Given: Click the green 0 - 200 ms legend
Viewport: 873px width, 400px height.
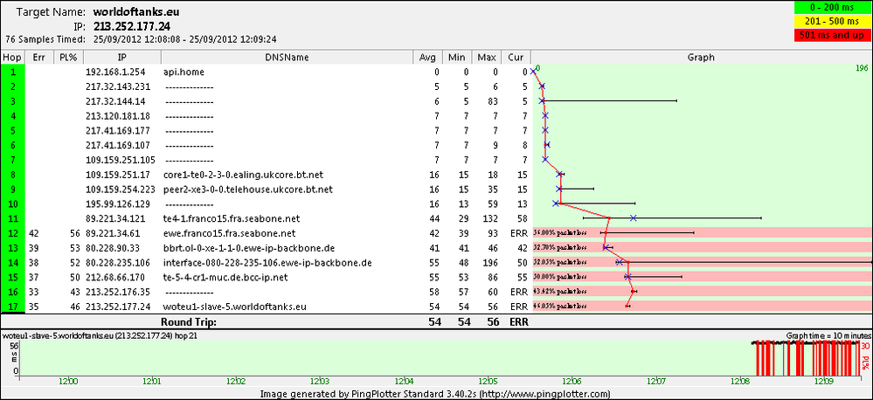Looking at the screenshot, I should [832, 8].
